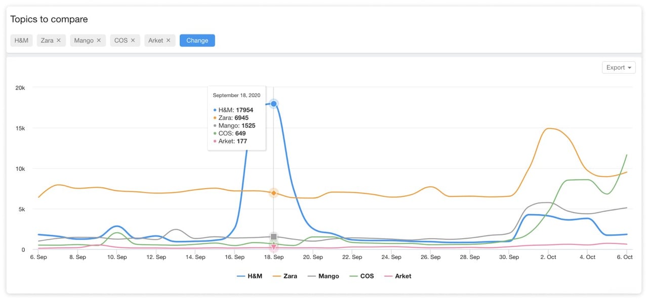The height and width of the screenshot is (300, 648).
Task: Remove the Arket topic tag
Action: (169, 40)
